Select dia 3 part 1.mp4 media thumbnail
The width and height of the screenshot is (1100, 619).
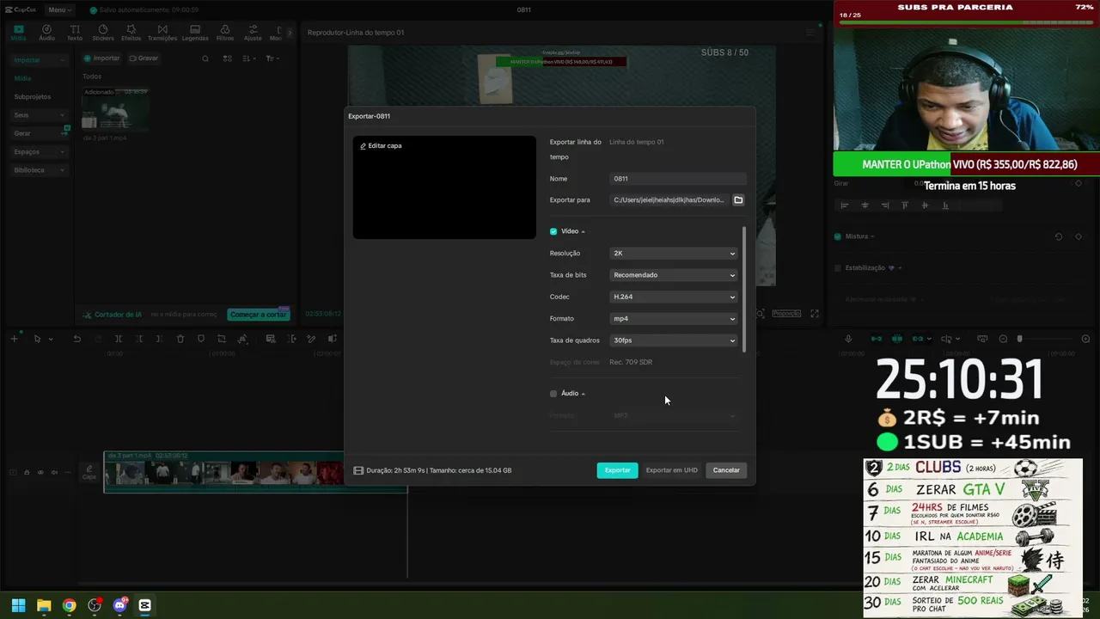[x=115, y=109]
